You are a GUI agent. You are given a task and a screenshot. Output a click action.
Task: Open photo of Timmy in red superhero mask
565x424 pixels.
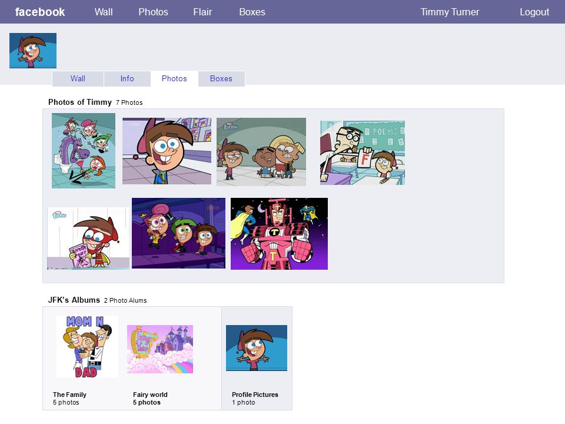click(88, 238)
